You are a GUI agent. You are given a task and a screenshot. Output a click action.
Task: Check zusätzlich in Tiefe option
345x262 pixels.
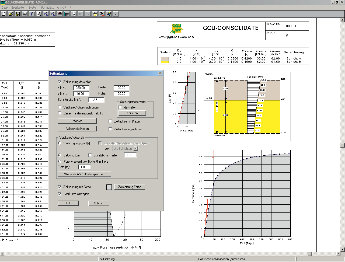[x=90, y=155]
